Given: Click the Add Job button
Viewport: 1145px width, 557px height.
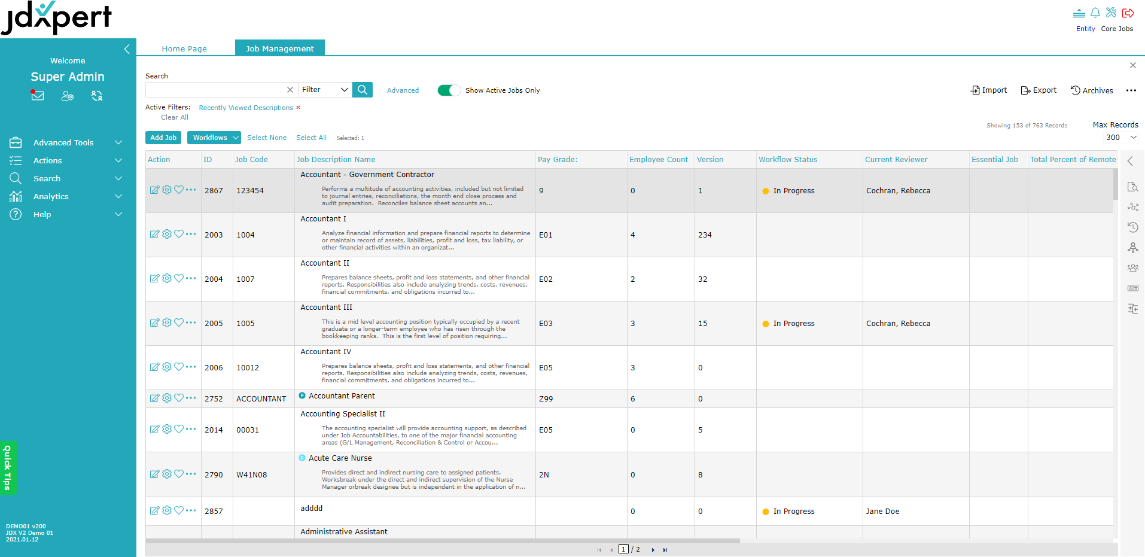Looking at the screenshot, I should [163, 138].
